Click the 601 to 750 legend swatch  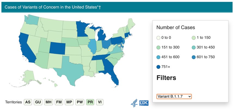(x=193, y=57)
